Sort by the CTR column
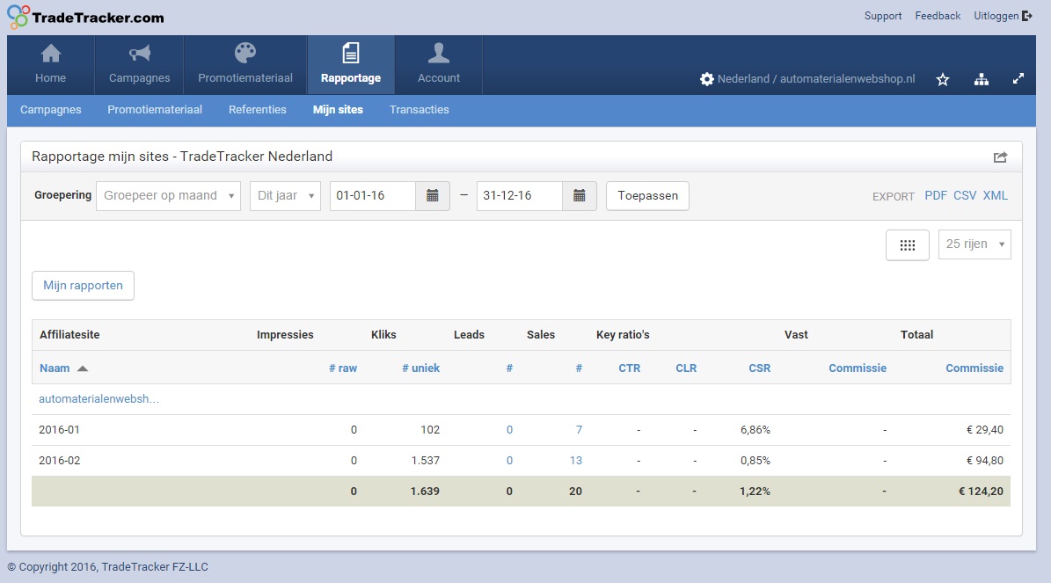The image size is (1051, 583). (x=630, y=368)
